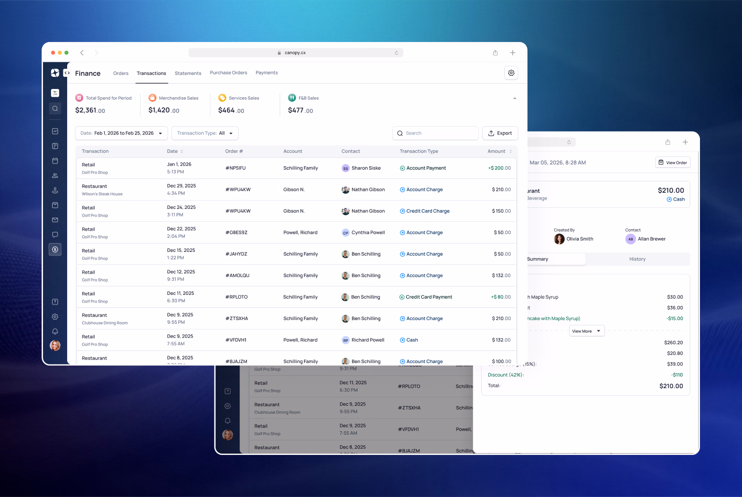Open the sidebar search icon
The height and width of the screenshot is (497, 742).
[55, 109]
